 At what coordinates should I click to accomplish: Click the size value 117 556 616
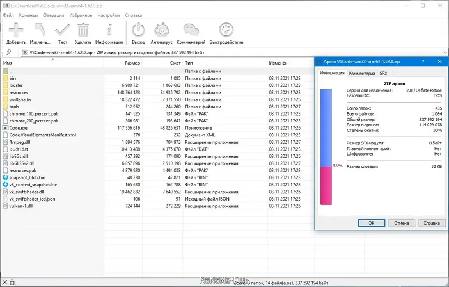(129, 128)
